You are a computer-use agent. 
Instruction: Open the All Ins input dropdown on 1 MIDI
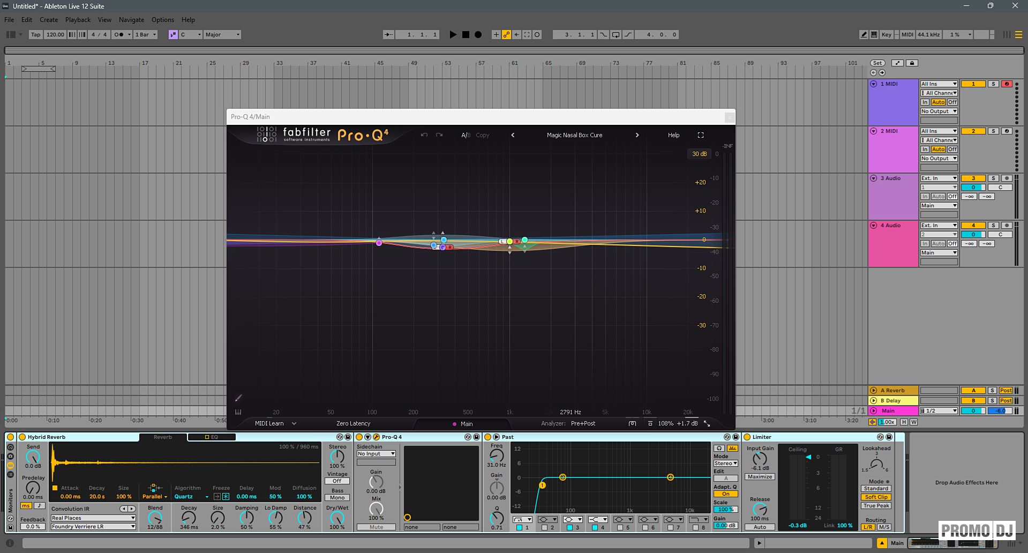click(939, 84)
